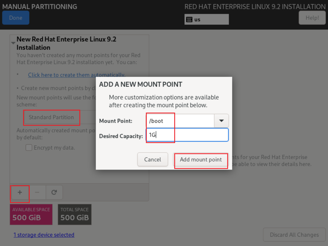Click Cancel in the mount point dialog
This screenshot has width=328, height=246.
point(153,159)
